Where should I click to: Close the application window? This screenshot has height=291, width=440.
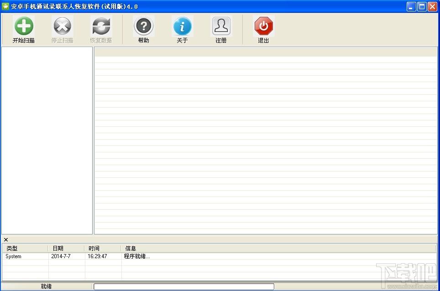(x=432, y=6)
